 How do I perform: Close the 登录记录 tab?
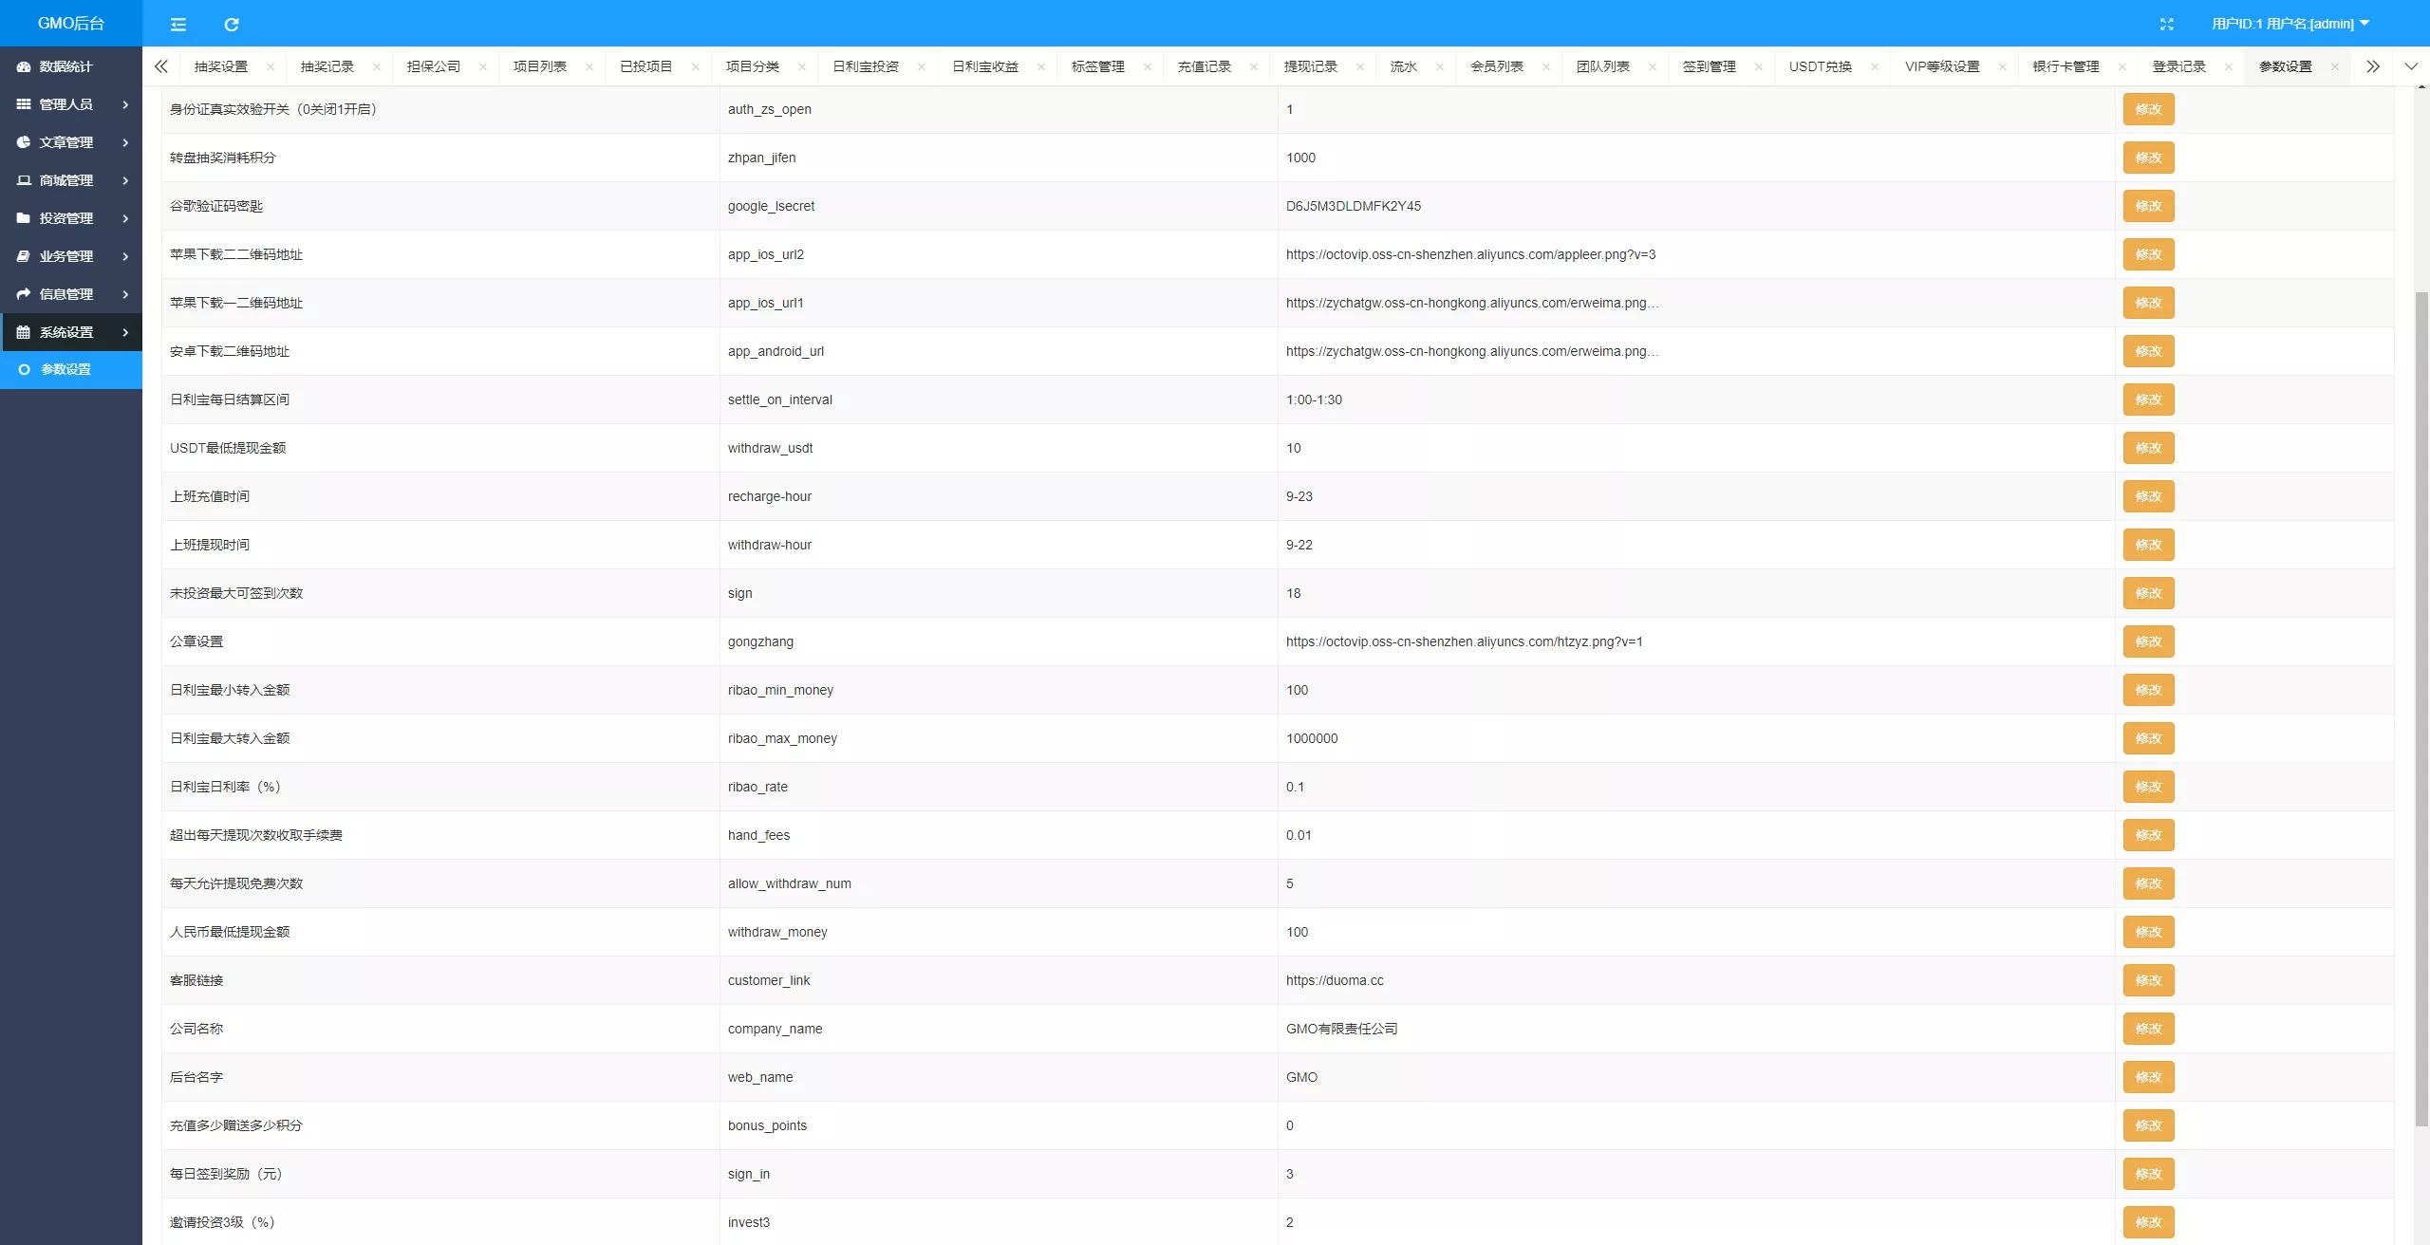[2229, 66]
